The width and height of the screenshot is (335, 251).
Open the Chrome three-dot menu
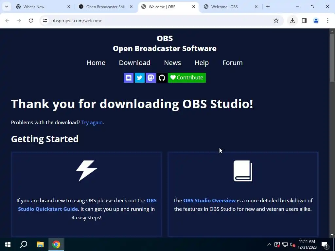[x=328, y=21]
